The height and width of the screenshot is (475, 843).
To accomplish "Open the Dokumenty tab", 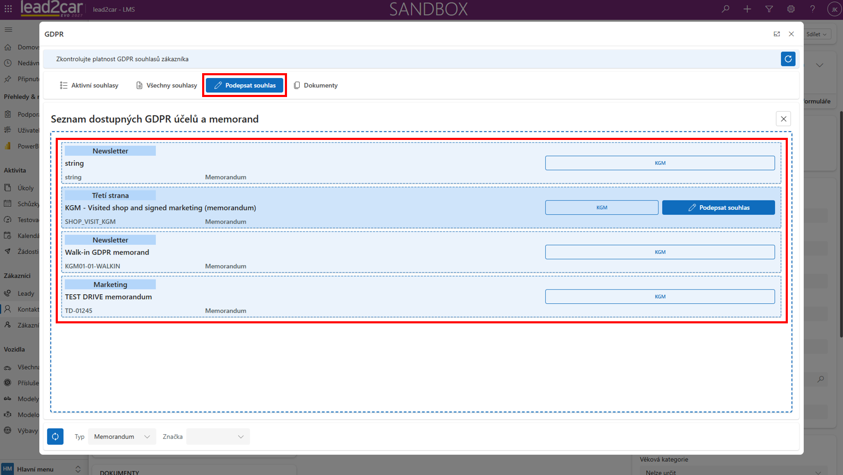I will pyautogui.click(x=316, y=85).
